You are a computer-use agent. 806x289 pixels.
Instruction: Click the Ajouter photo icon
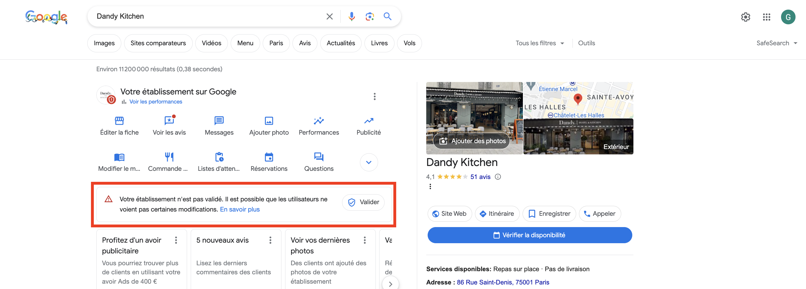[x=269, y=121]
